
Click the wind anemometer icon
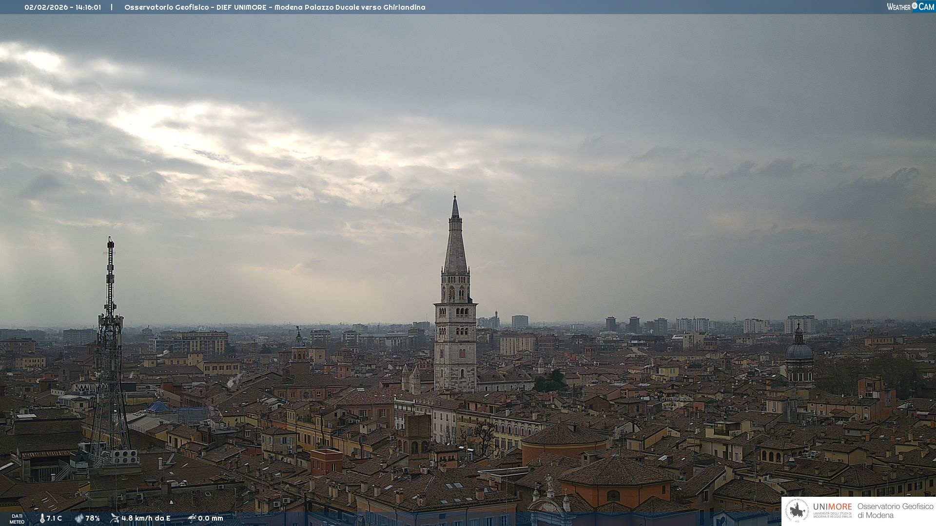pos(115,518)
